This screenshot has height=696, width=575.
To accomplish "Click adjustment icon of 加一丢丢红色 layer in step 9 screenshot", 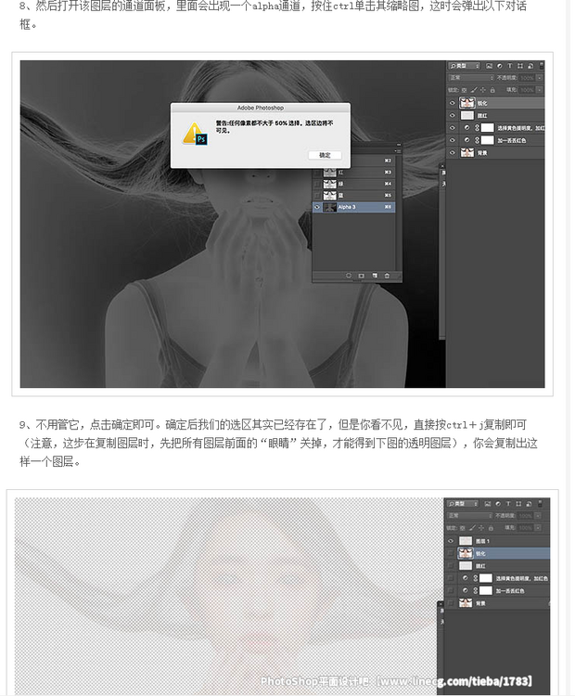I will pos(465,590).
